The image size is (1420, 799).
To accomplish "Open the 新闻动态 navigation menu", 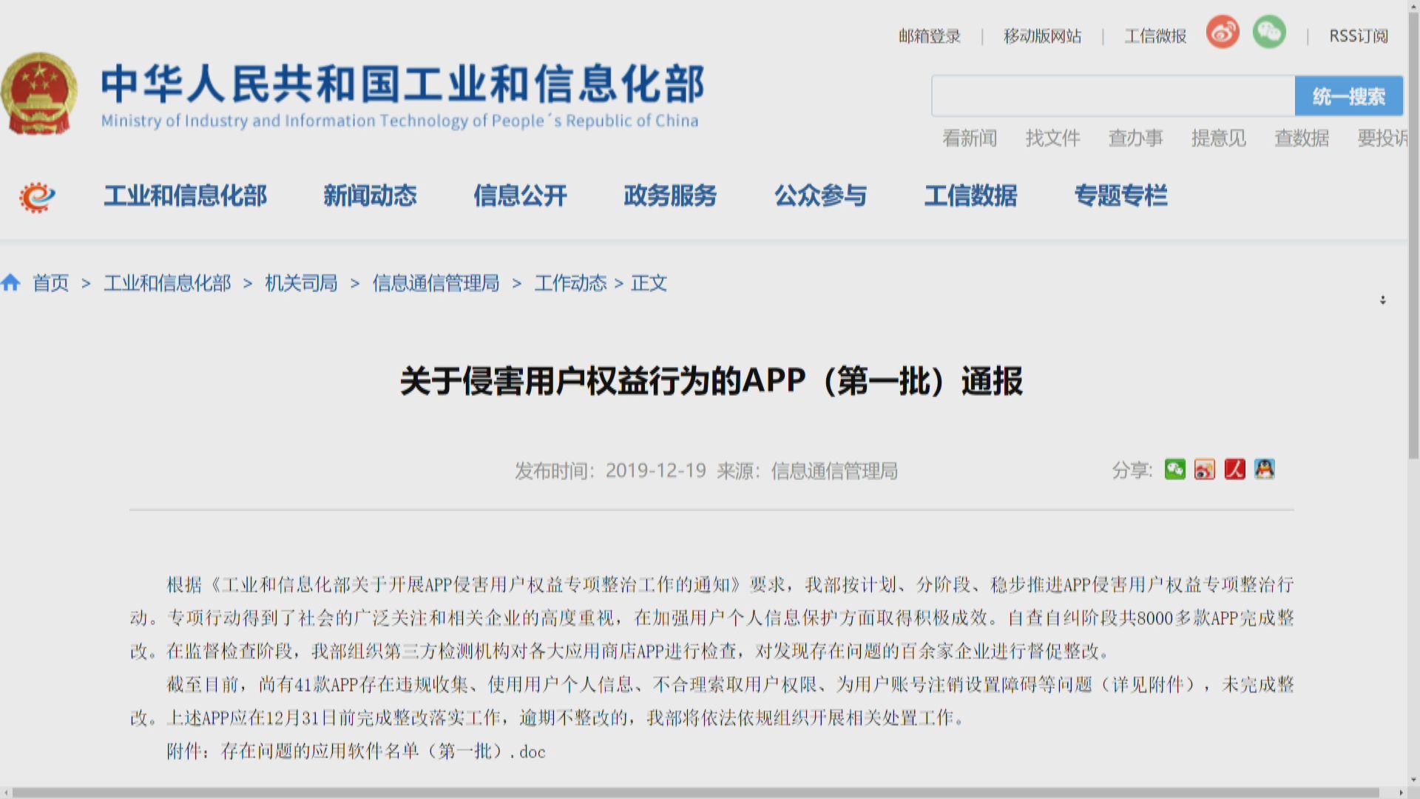I will coord(371,196).
